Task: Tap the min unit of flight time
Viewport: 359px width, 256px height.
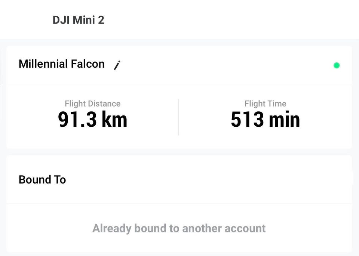Action: tap(283, 120)
